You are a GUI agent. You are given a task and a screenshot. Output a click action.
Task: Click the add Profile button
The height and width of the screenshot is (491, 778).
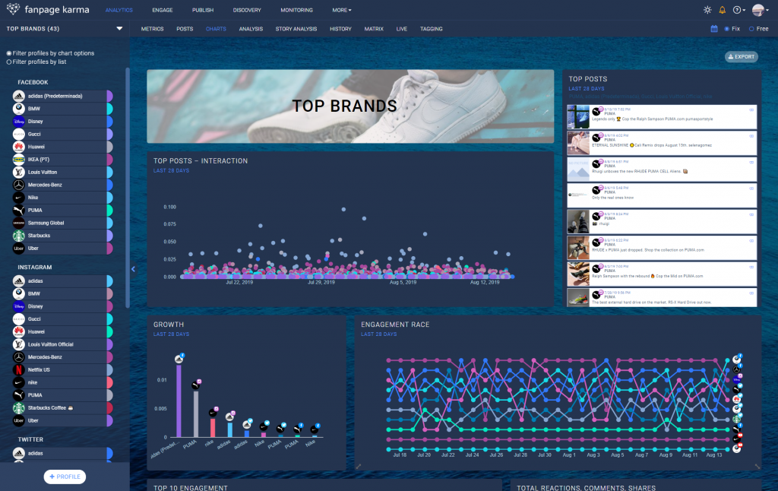click(65, 477)
